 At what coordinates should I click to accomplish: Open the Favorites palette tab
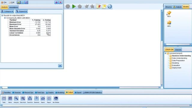(x=6, y=92)
